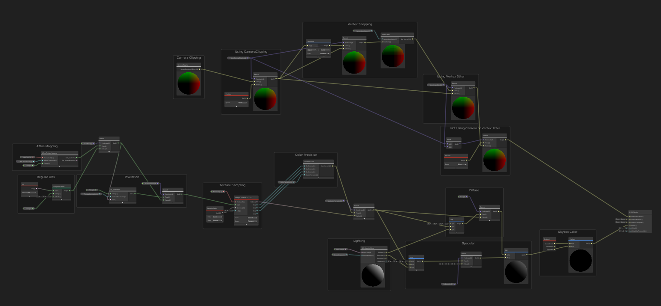Open the Sampler State Wrap dropdown
This screenshot has width=661, height=306.
point(217,220)
